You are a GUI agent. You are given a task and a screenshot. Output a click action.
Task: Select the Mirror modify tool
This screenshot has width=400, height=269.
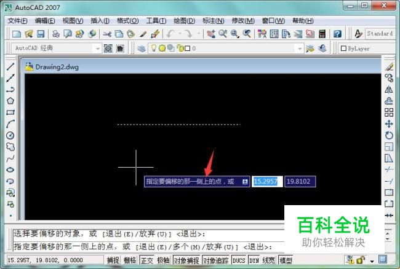(x=389, y=89)
